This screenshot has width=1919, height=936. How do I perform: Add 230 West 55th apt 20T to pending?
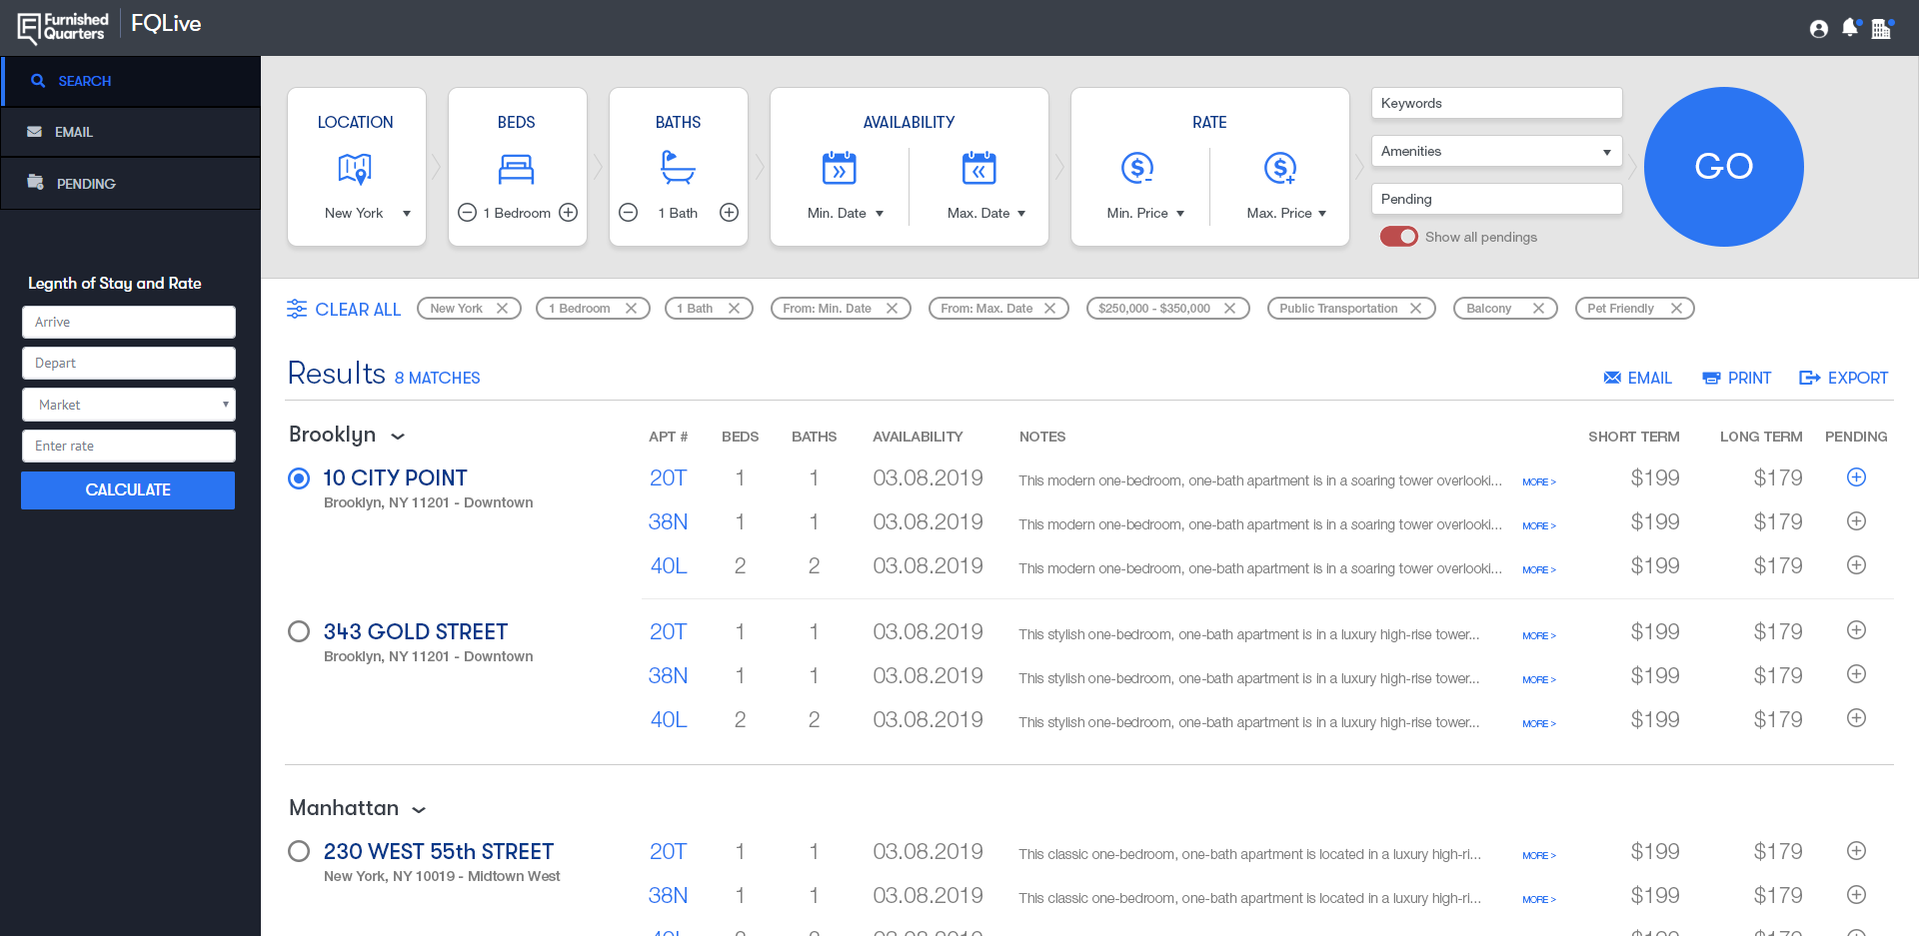coord(1856,851)
